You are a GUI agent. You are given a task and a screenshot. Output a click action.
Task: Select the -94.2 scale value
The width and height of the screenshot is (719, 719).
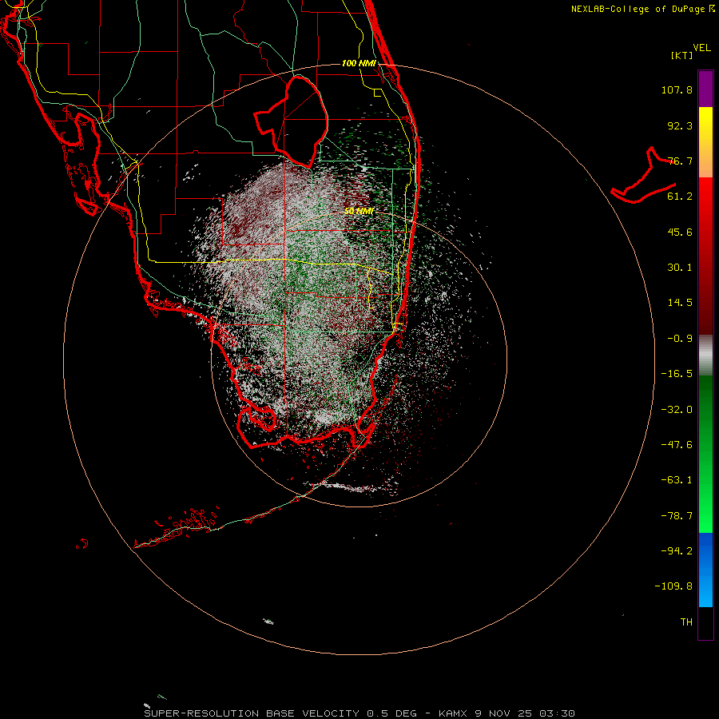pyautogui.click(x=677, y=551)
